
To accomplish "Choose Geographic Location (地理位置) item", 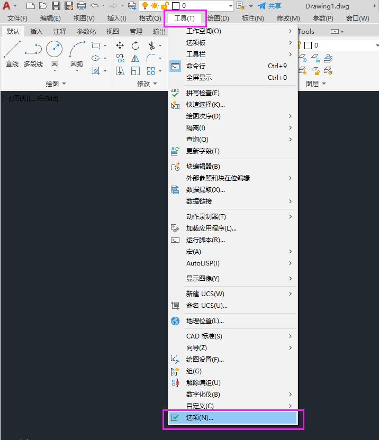I will pyautogui.click(x=232, y=321).
